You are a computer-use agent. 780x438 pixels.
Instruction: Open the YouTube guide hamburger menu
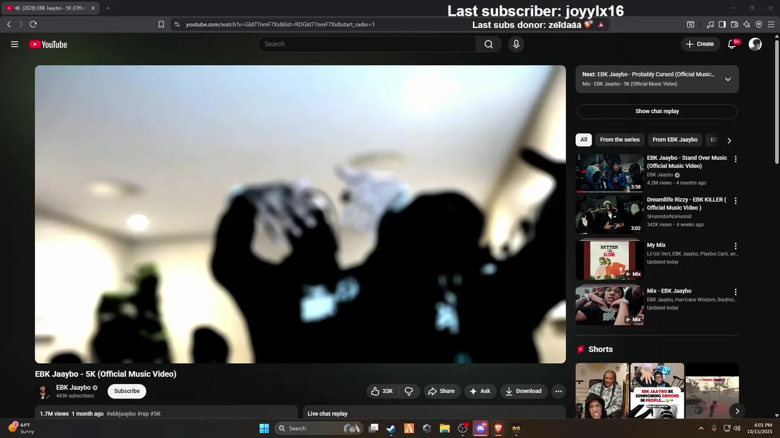[15, 44]
